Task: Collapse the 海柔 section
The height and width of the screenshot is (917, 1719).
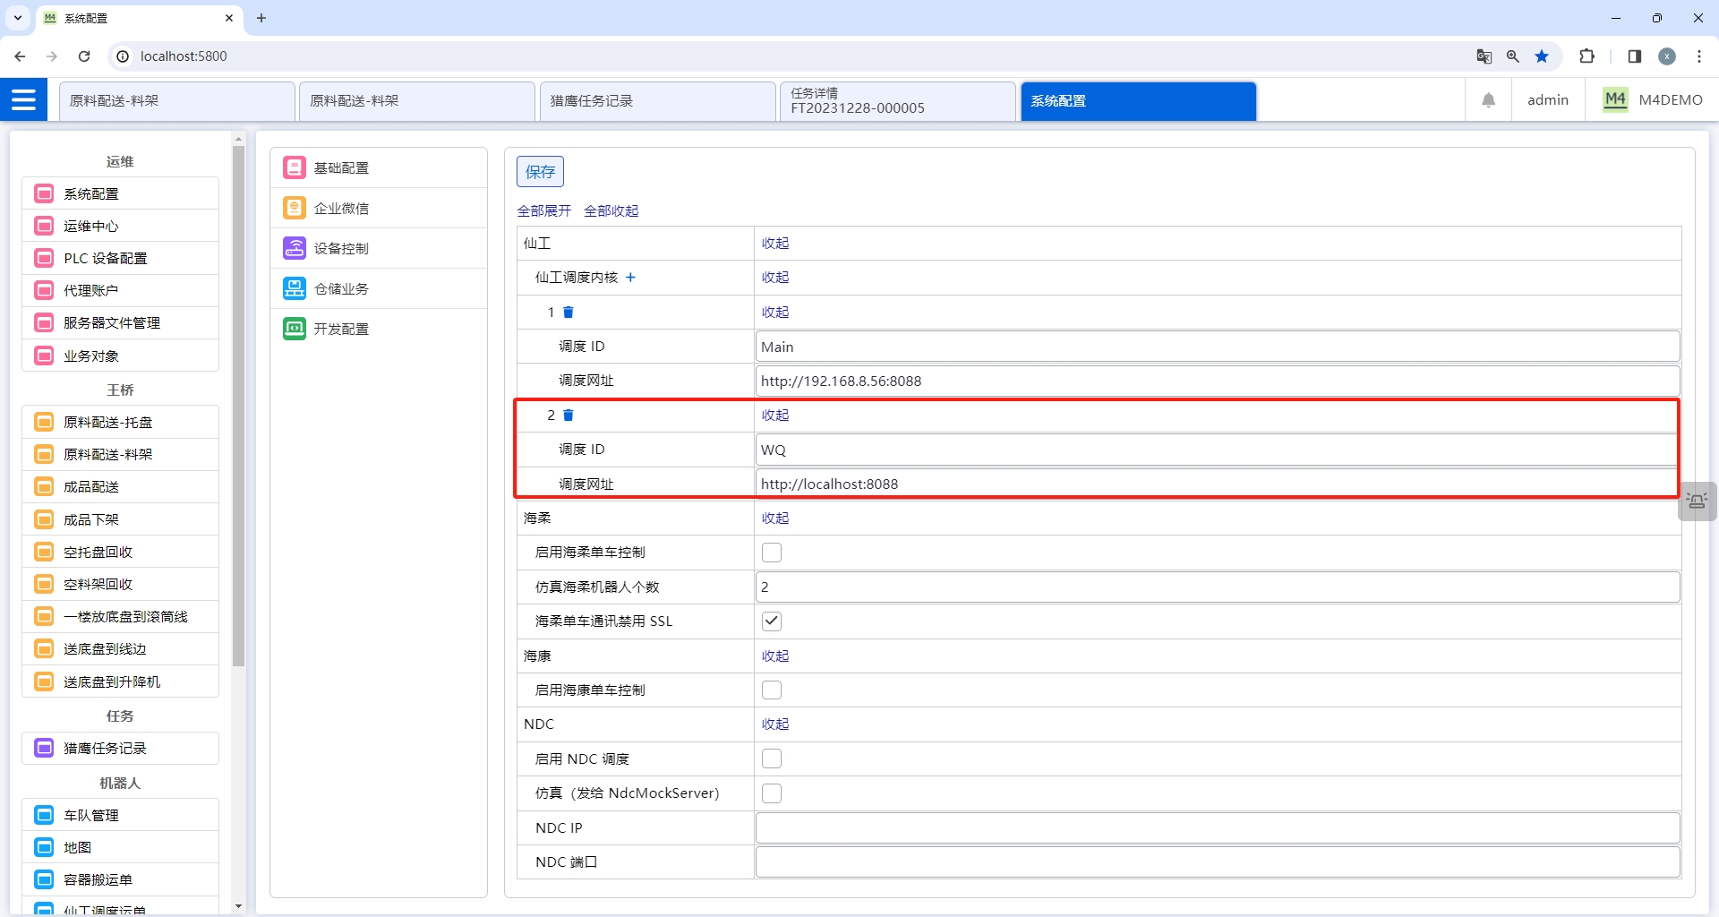Action: pos(775,518)
